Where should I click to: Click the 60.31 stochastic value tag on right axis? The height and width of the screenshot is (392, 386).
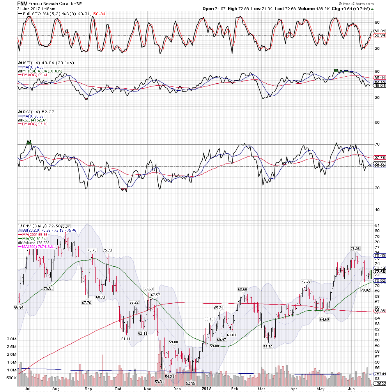tap(380, 31)
